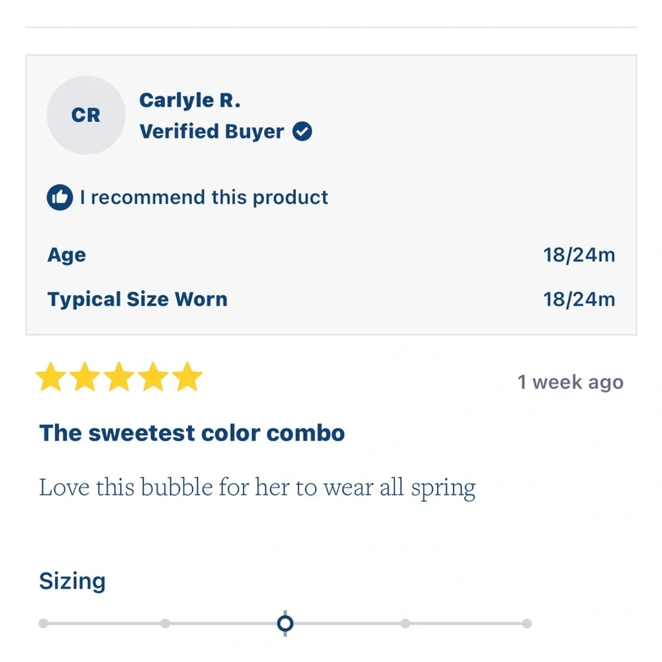Image resolution: width=662 pixels, height=662 pixels.
Task: Click the fifth yellow rating star
Action: [x=187, y=376]
